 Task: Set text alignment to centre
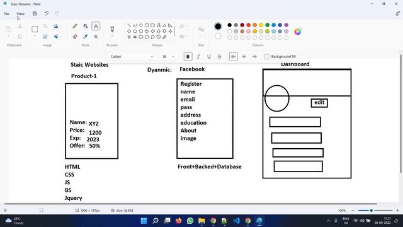tap(244, 57)
